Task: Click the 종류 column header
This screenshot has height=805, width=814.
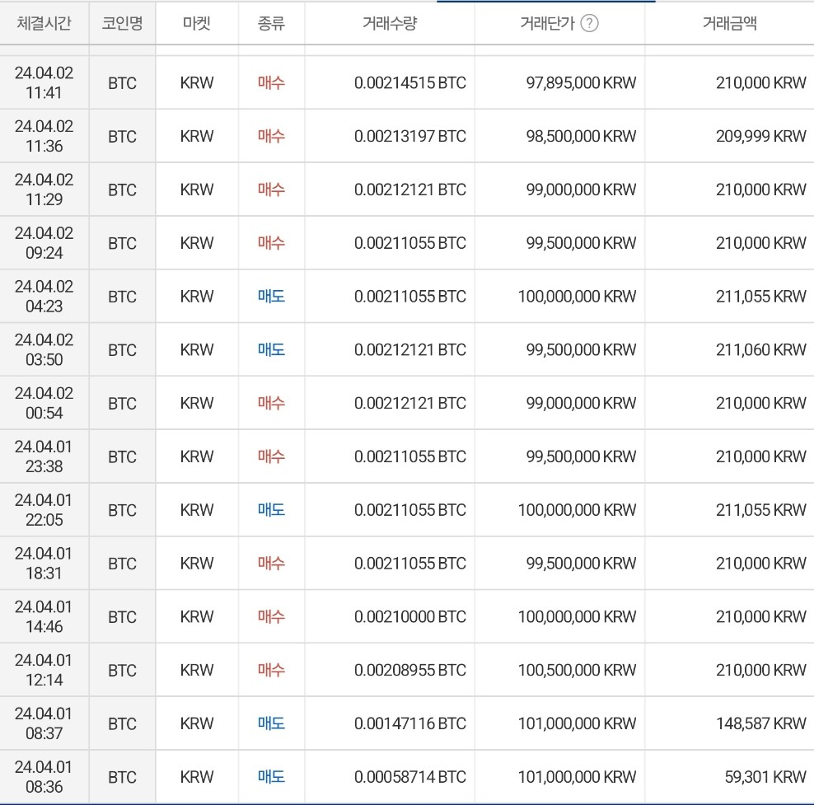Action: pos(272,23)
